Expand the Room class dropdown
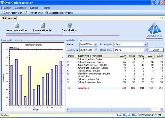The width and height of the screenshot is (165, 118). [x=146, y=50]
